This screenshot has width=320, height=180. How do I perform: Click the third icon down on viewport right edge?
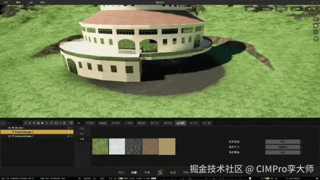(316, 32)
